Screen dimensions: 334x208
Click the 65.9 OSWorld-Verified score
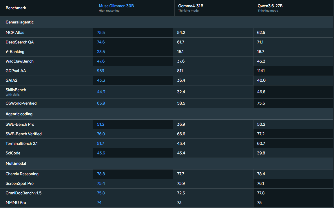[x=101, y=103]
